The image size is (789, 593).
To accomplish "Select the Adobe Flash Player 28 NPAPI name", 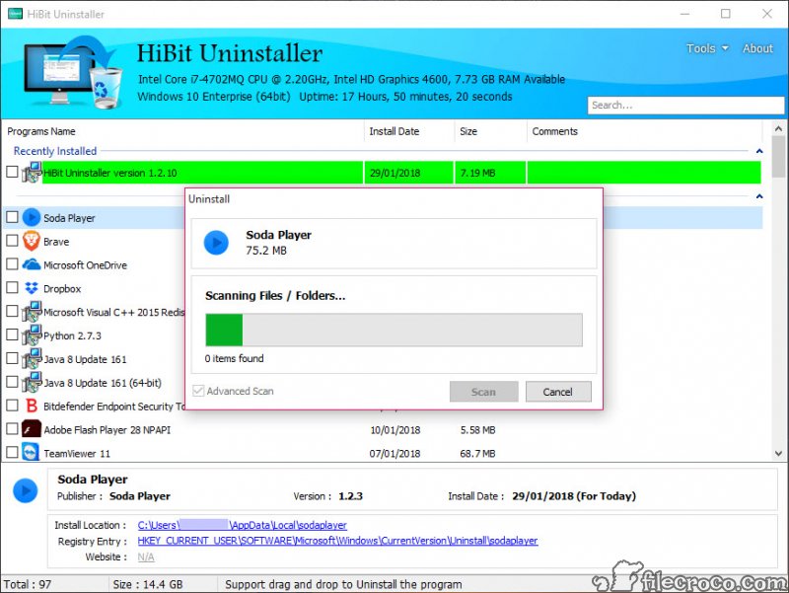I will tap(108, 430).
